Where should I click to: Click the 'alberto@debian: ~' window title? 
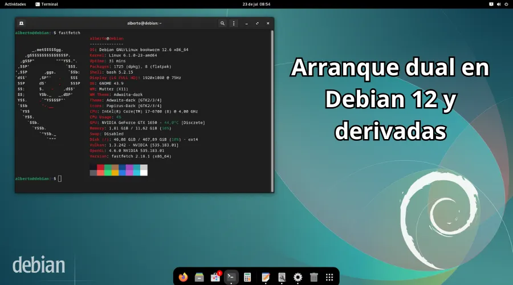pyautogui.click(x=144, y=23)
